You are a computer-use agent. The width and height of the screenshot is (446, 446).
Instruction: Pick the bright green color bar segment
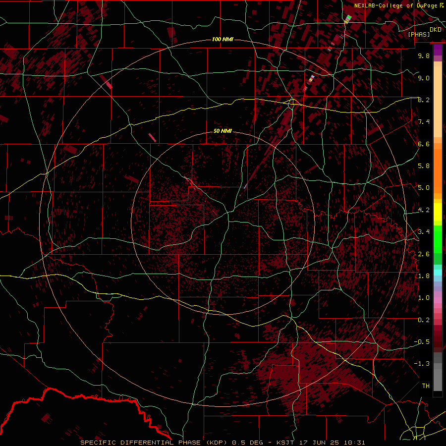point(438,239)
